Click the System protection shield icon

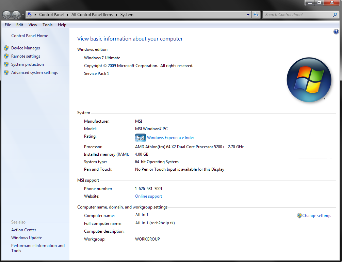point(6,64)
